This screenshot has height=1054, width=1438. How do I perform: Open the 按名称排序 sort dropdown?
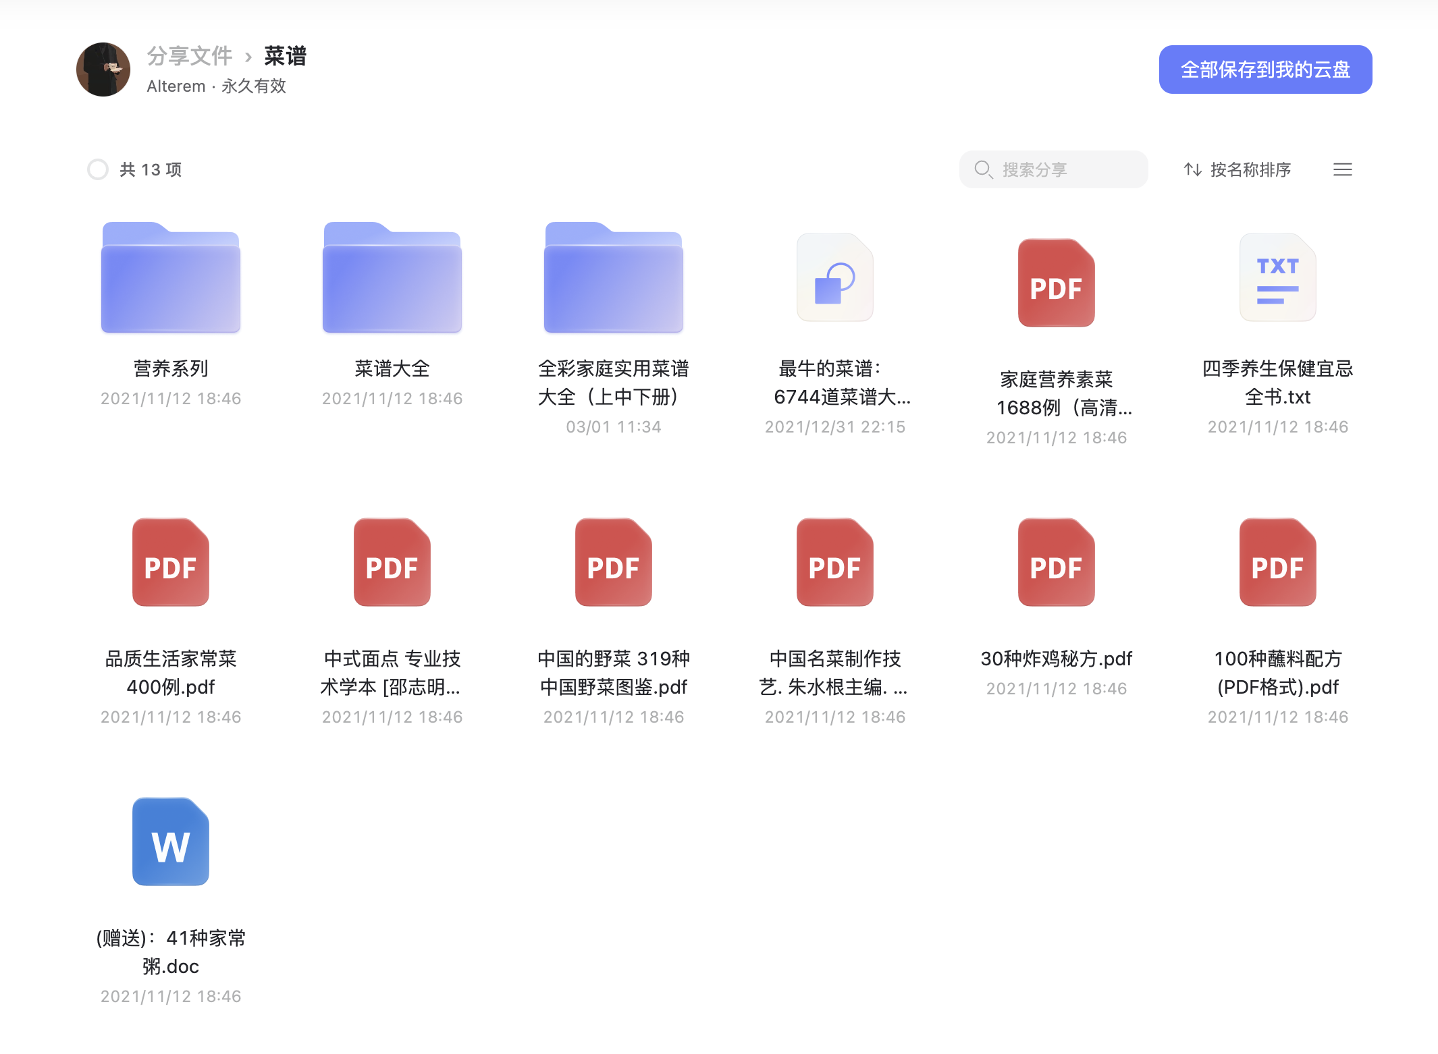(1237, 169)
